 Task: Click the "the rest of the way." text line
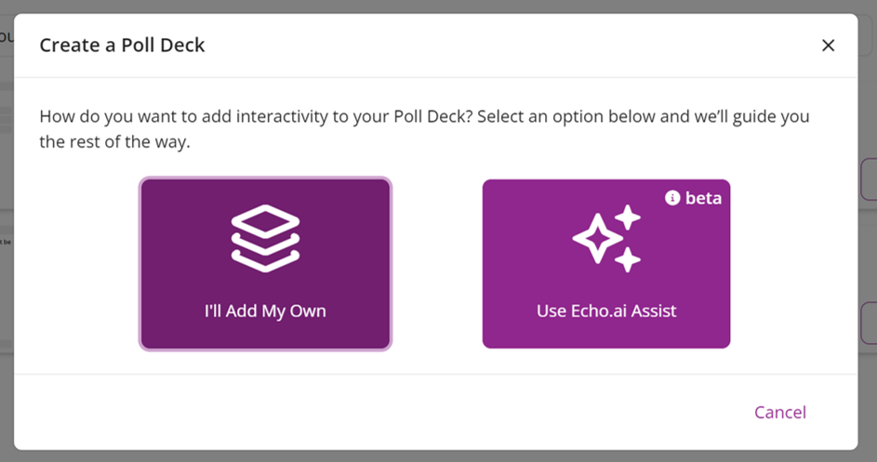[114, 143]
